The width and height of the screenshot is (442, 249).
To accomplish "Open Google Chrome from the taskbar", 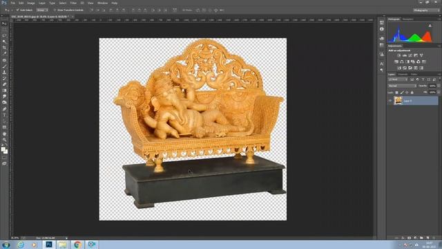I will [x=77, y=244].
